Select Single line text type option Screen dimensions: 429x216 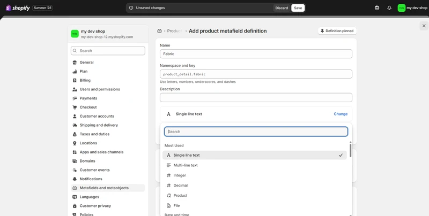tap(254, 155)
